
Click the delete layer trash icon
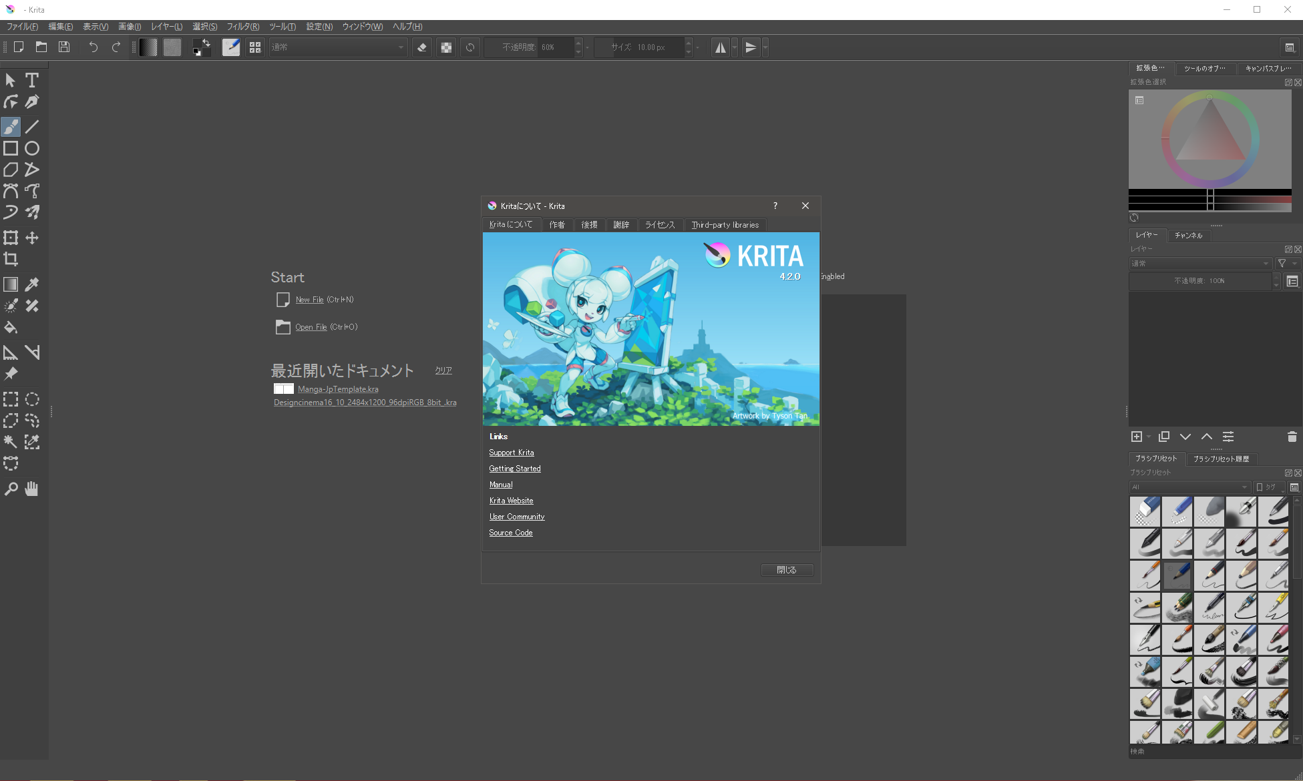pyautogui.click(x=1292, y=436)
